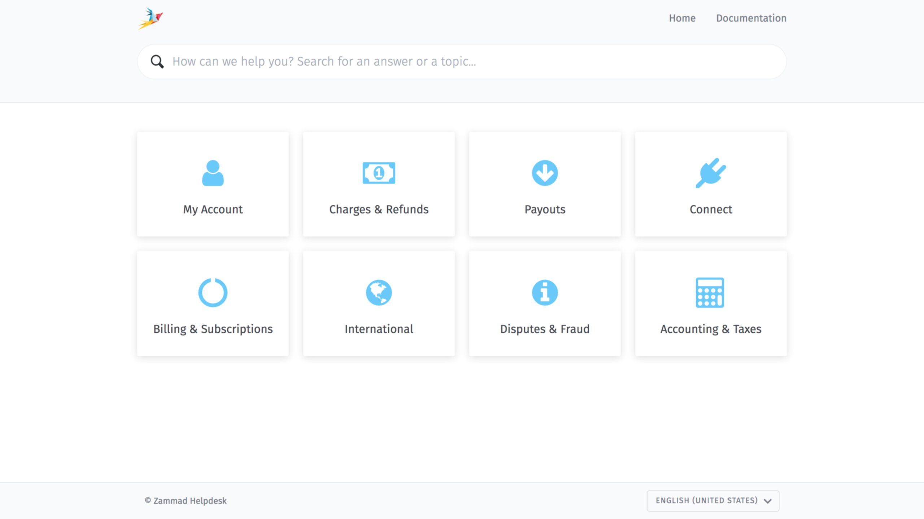
Task: Click the Zammad bird logo
Action: [151, 18]
